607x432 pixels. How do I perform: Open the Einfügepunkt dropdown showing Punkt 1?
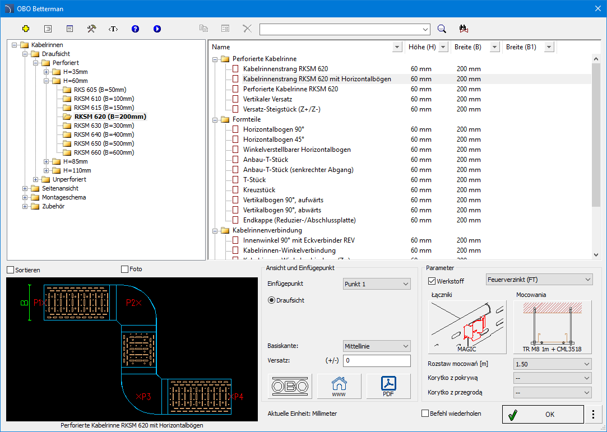(x=377, y=284)
